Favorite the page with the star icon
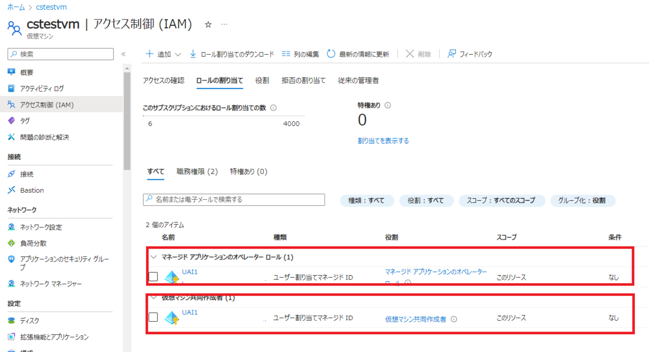Viewport: 649px width, 352px height. 208,24
